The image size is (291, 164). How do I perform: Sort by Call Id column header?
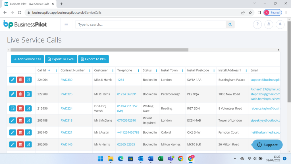pos(41,70)
